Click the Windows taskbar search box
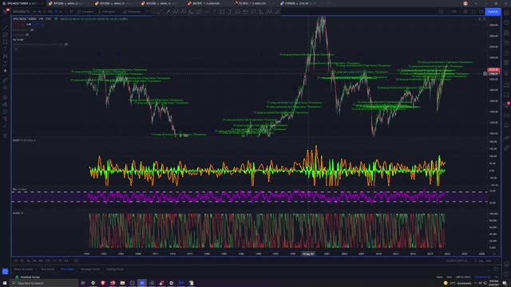511x287 pixels. pyautogui.click(x=44, y=283)
